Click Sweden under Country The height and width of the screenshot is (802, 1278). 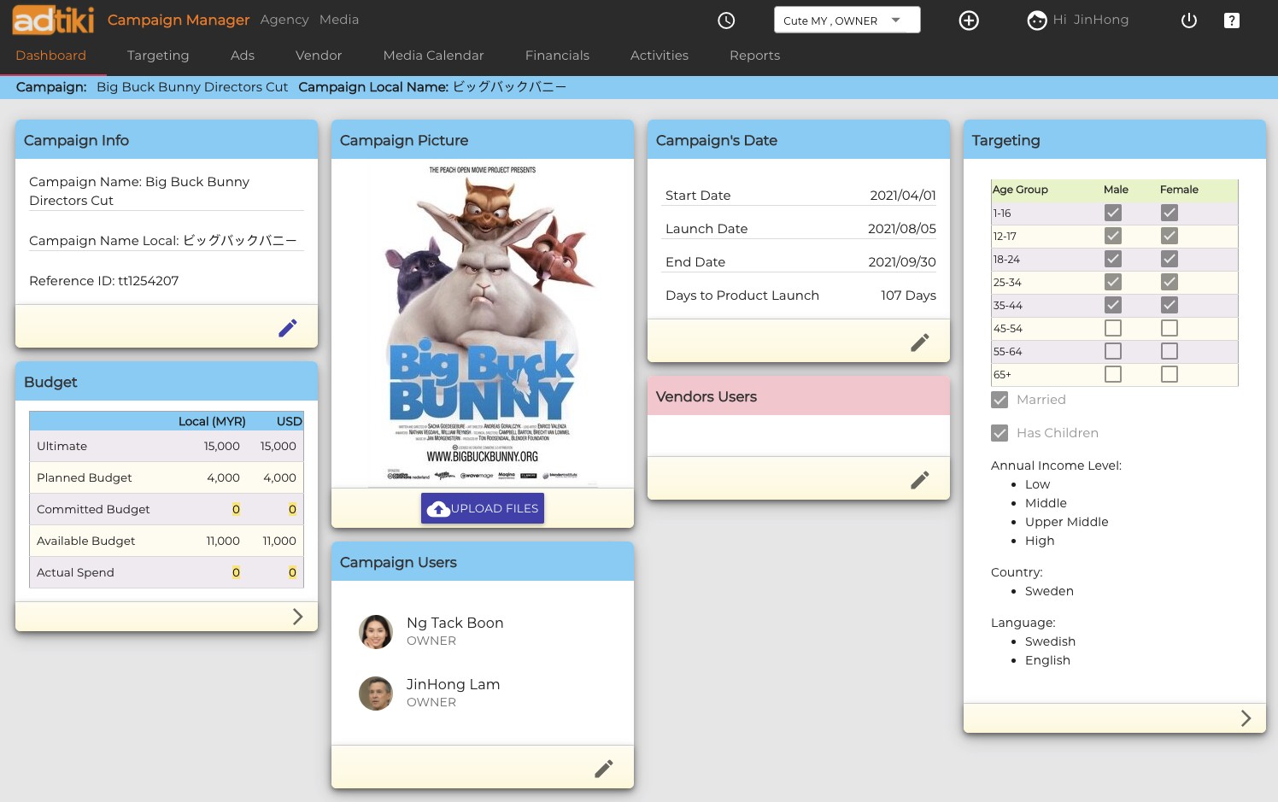[x=1049, y=591]
